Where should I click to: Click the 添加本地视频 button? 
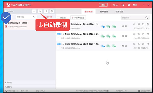[78, 18]
